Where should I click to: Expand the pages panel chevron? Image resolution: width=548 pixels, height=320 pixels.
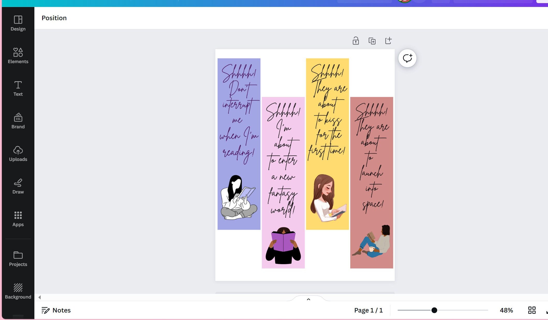(308, 299)
